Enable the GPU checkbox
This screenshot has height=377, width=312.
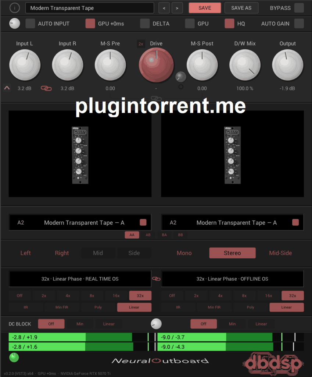[x=190, y=24]
